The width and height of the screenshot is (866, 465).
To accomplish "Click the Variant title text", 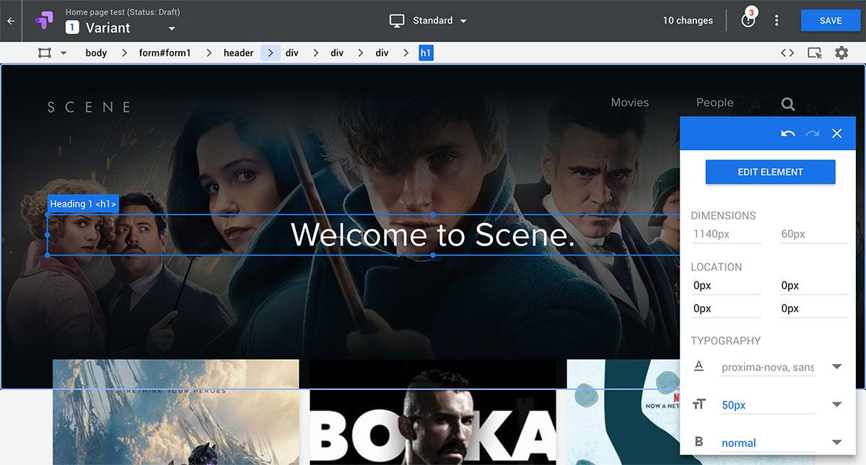I will coord(108,28).
